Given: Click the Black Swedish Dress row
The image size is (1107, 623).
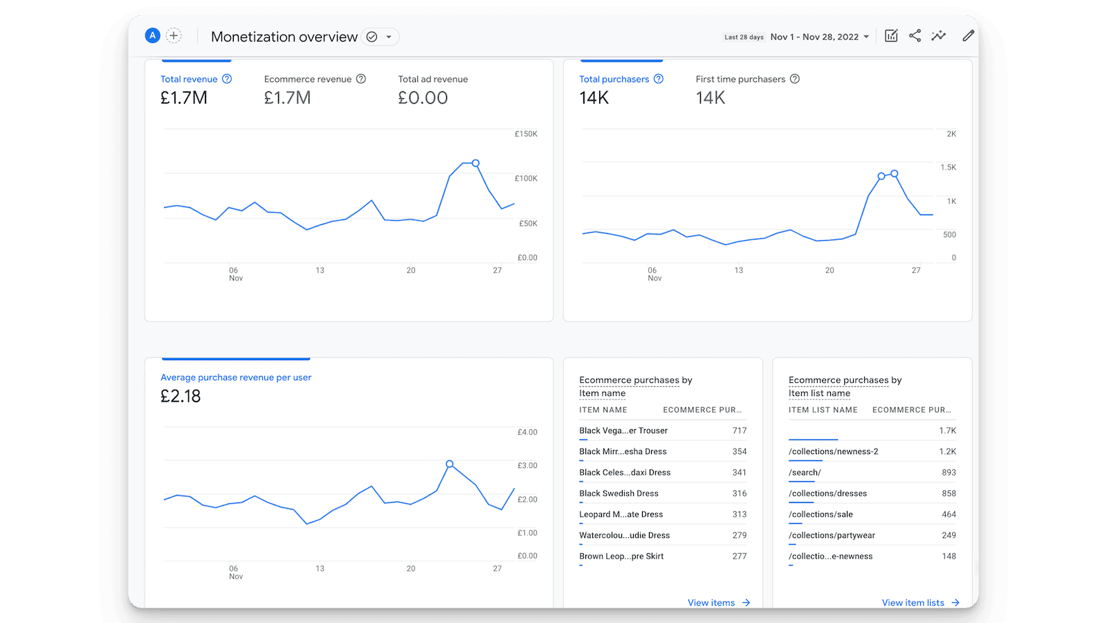Looking at the screenshot, I should pyautogui.click(x=663, y=494).
